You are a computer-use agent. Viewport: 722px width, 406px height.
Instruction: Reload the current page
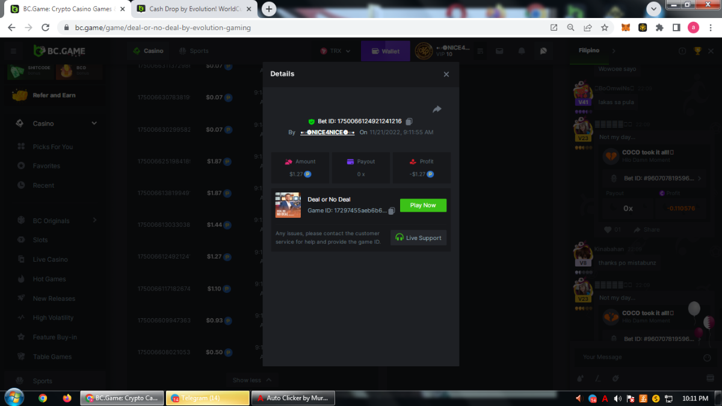[x=45, y=28]
